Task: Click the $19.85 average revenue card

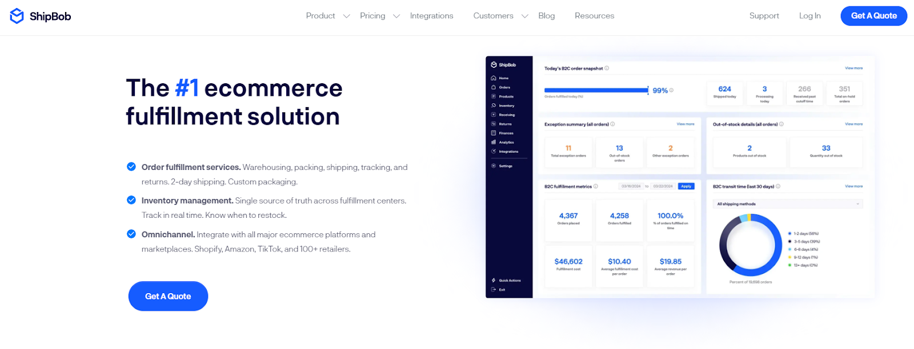Action: (x=671, y=266)
